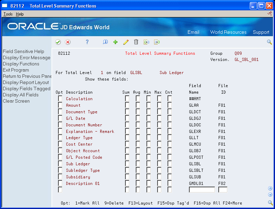Image resolution: width=275 pixels, height=209 pixels.
Task: Check Sum box for Amount row
Action: 127,105
